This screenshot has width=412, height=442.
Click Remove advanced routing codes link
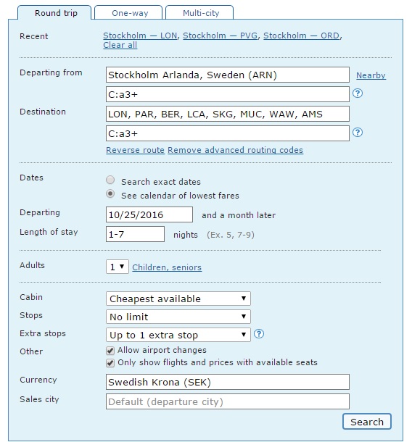click(x=235, y=150)
